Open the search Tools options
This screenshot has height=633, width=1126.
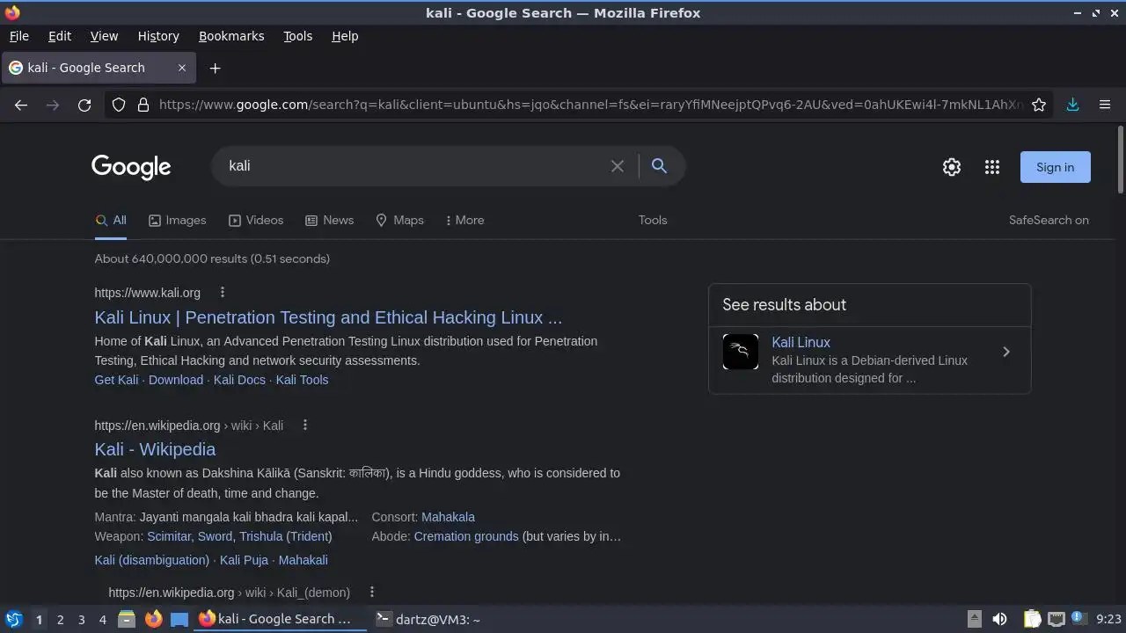click(x=653, y=221)
